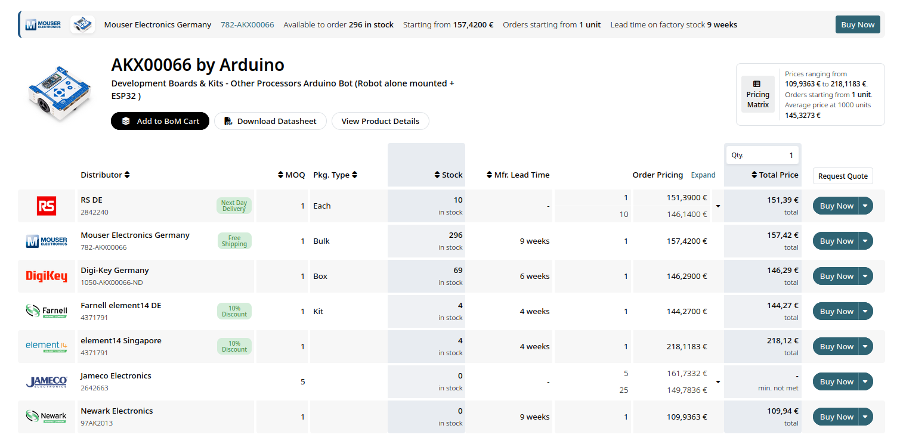Click the Request Quote button
Image resolution: width=900 pixels, height=447 pixels.
point(843,176)
